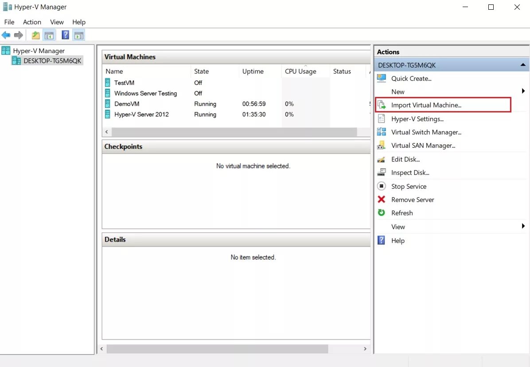Sort by the Status column header
530x367 pixels.
[x=348, y=71]
